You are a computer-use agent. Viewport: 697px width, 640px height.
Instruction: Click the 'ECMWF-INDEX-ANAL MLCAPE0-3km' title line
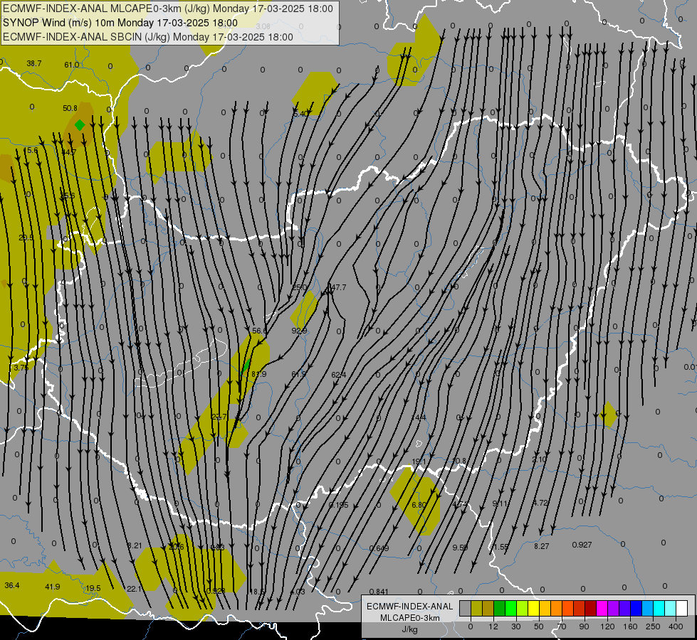pyautogui.click(x=167, y=9)
